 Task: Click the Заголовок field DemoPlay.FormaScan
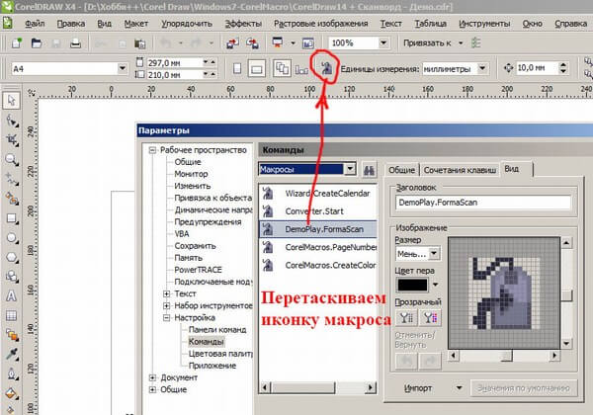(x=483, y=203)
